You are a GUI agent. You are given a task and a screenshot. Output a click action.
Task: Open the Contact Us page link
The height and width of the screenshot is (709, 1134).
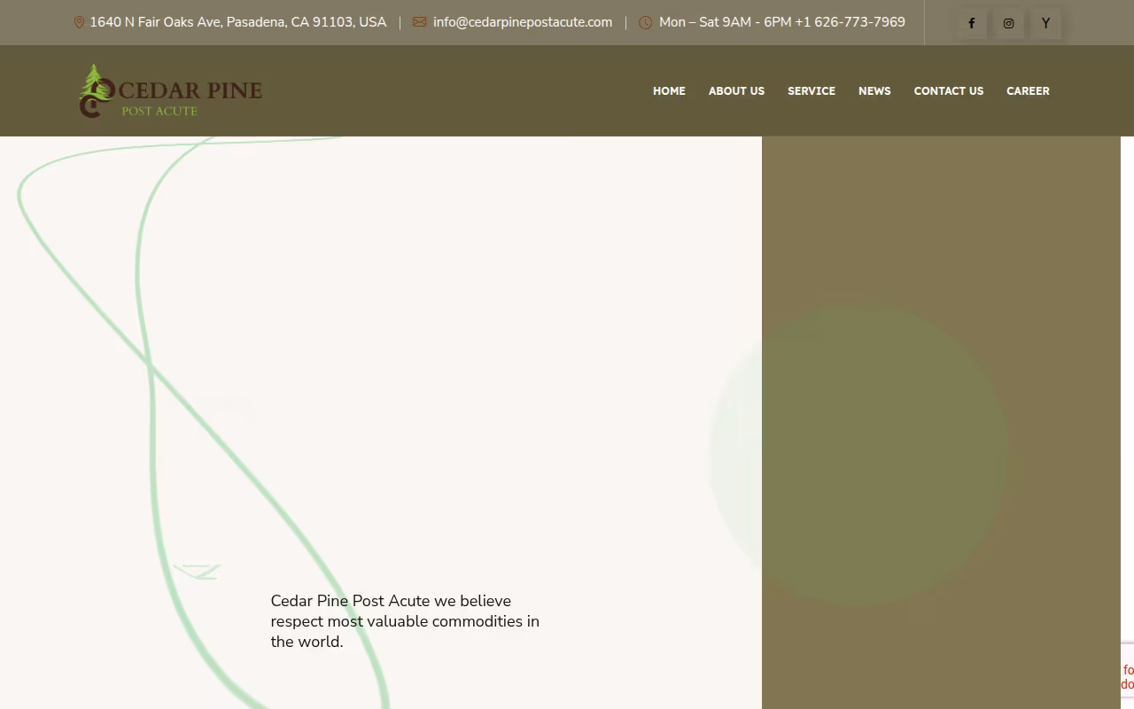pyautogui.click(x=949, y=90)
